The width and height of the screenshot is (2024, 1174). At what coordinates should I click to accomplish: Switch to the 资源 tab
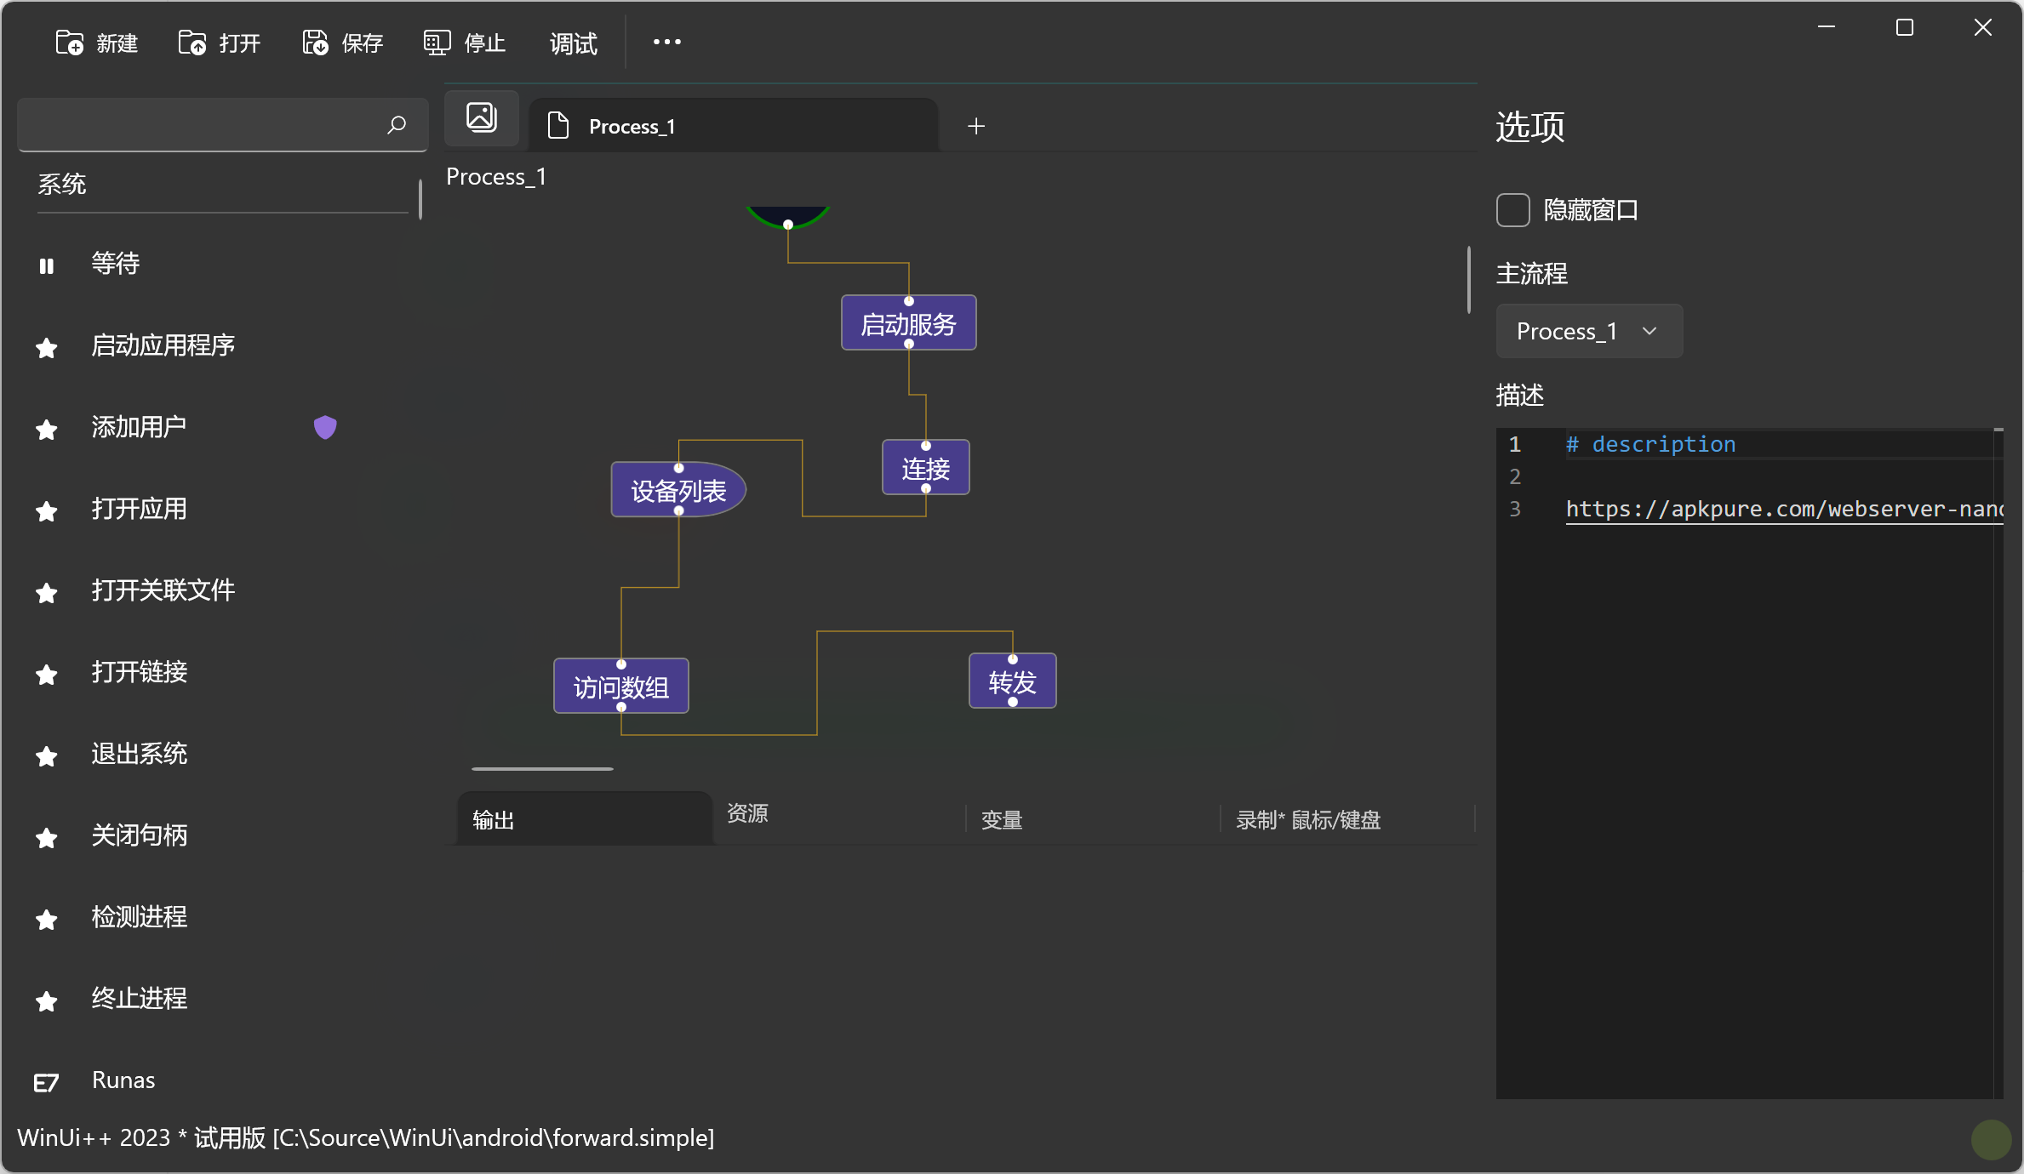747,813
